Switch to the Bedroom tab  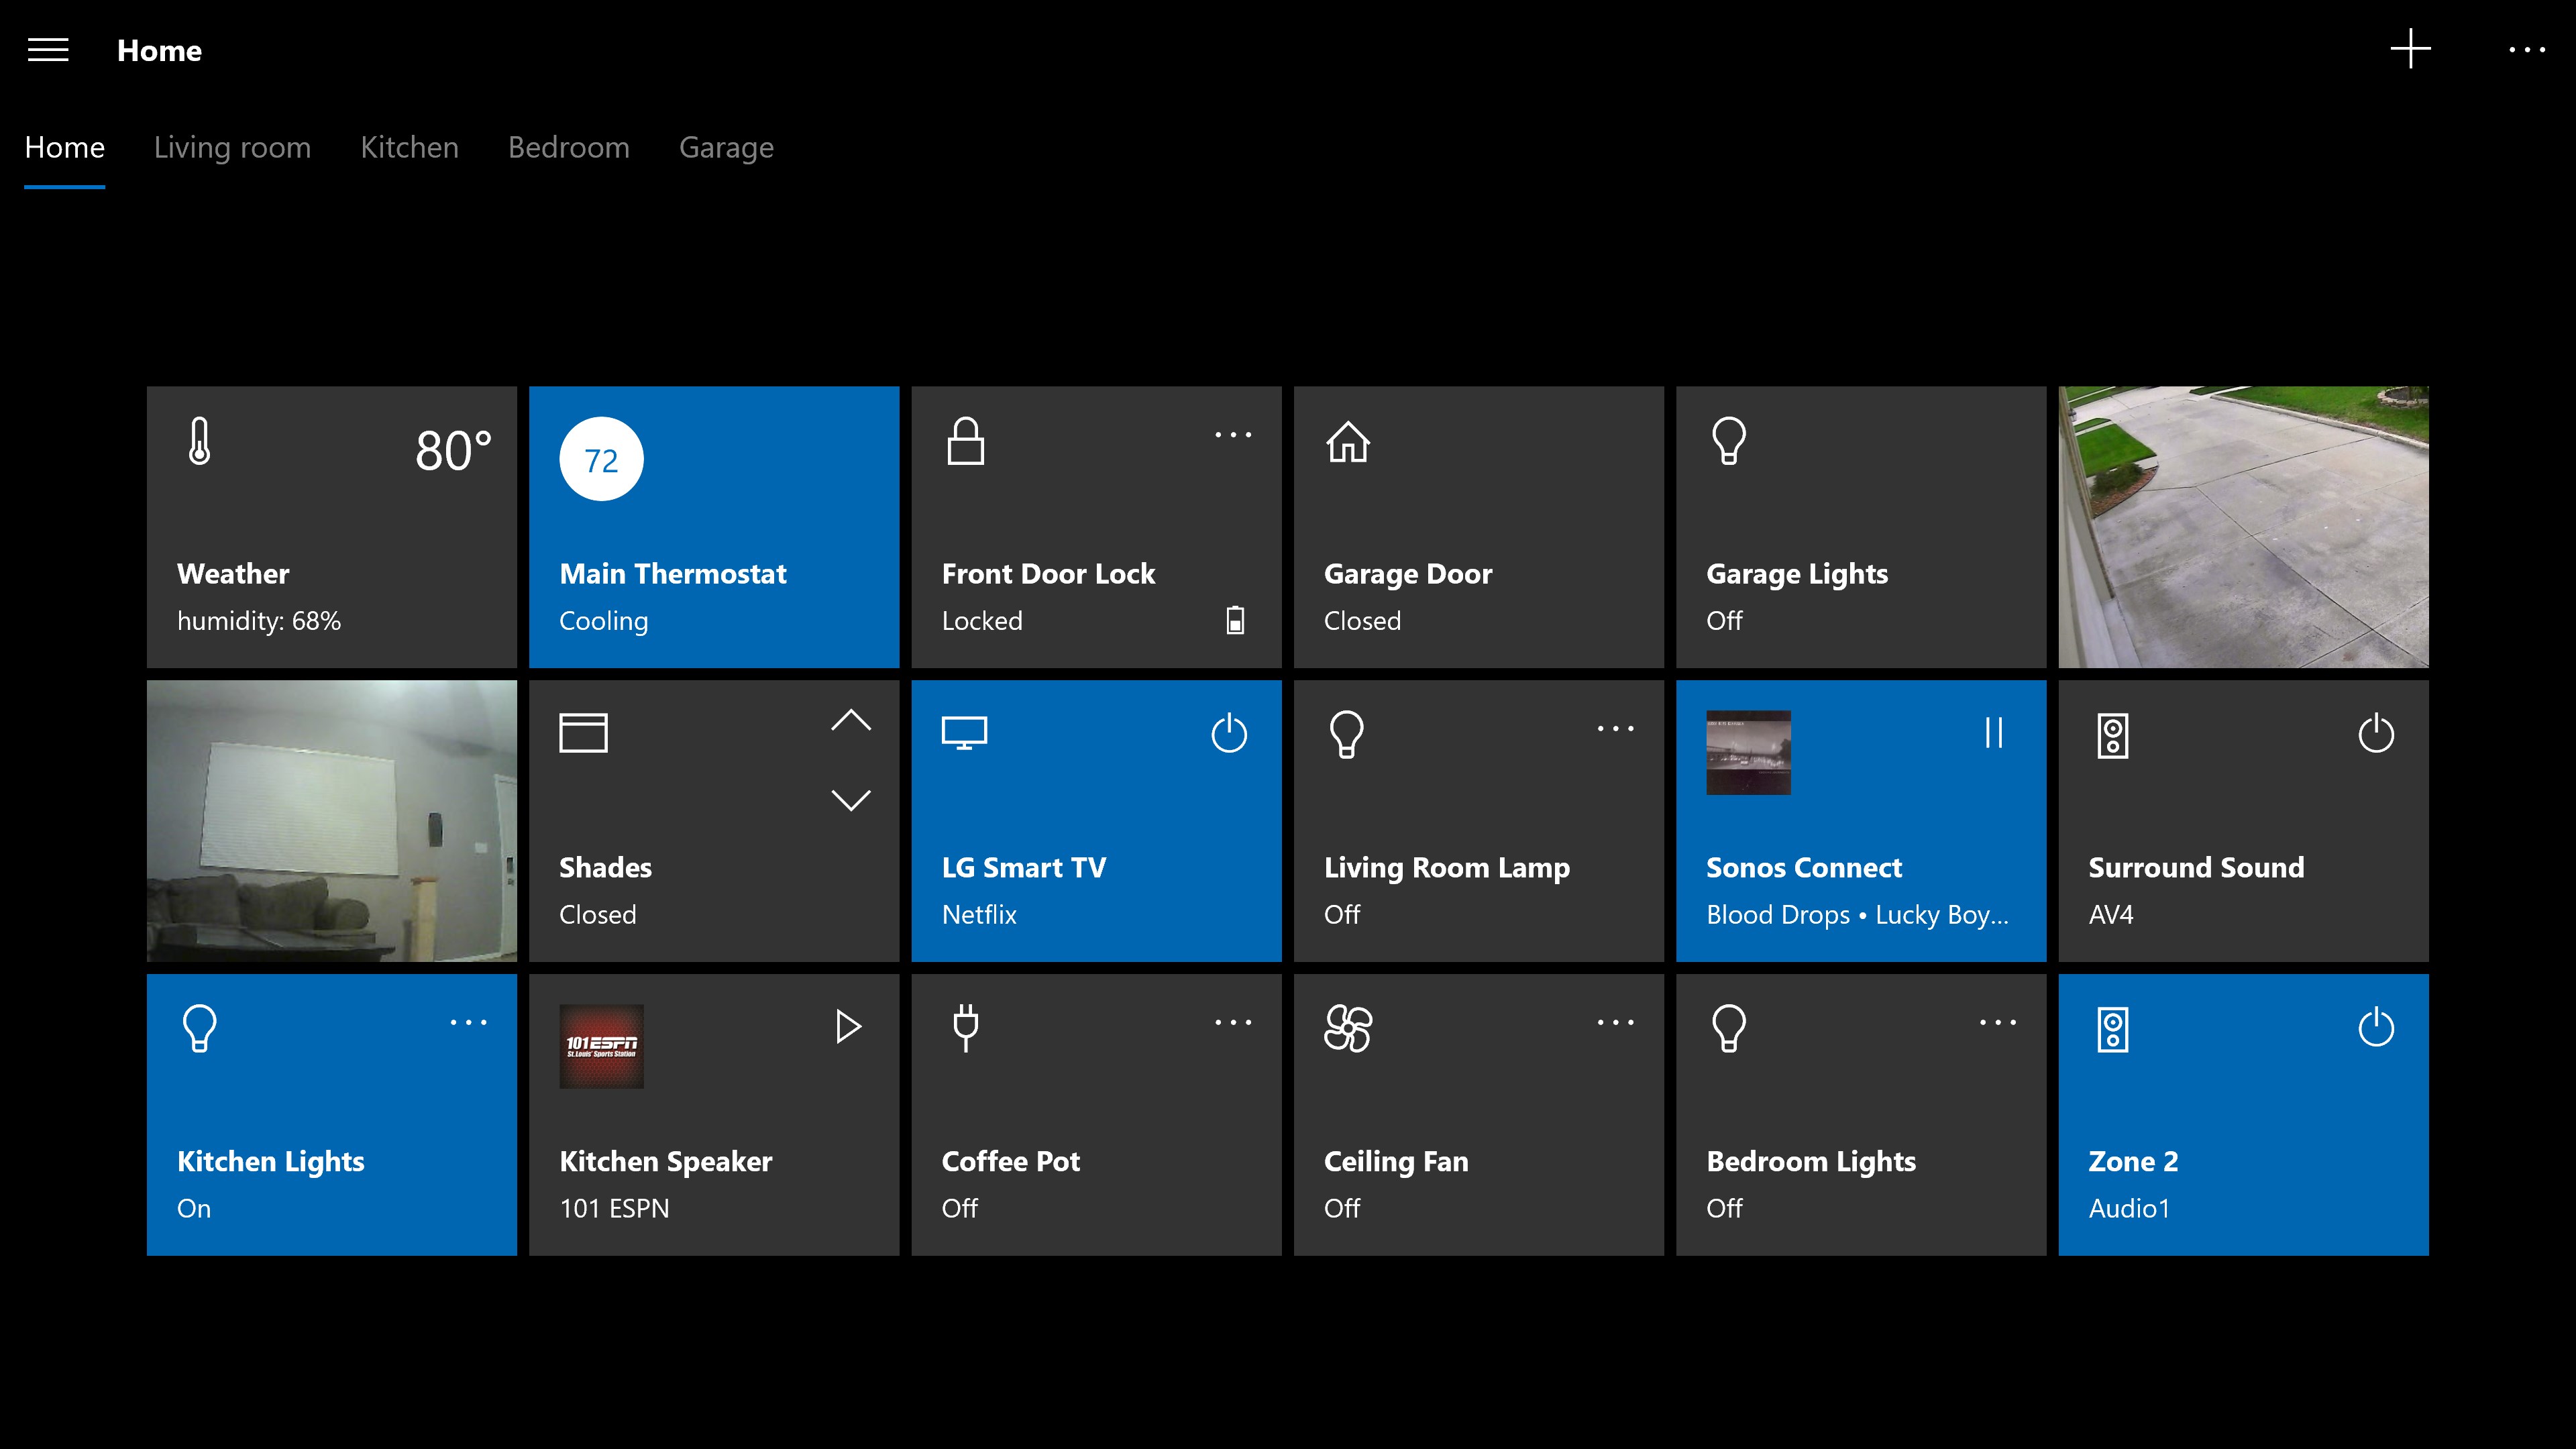click(x=568, y=146)
